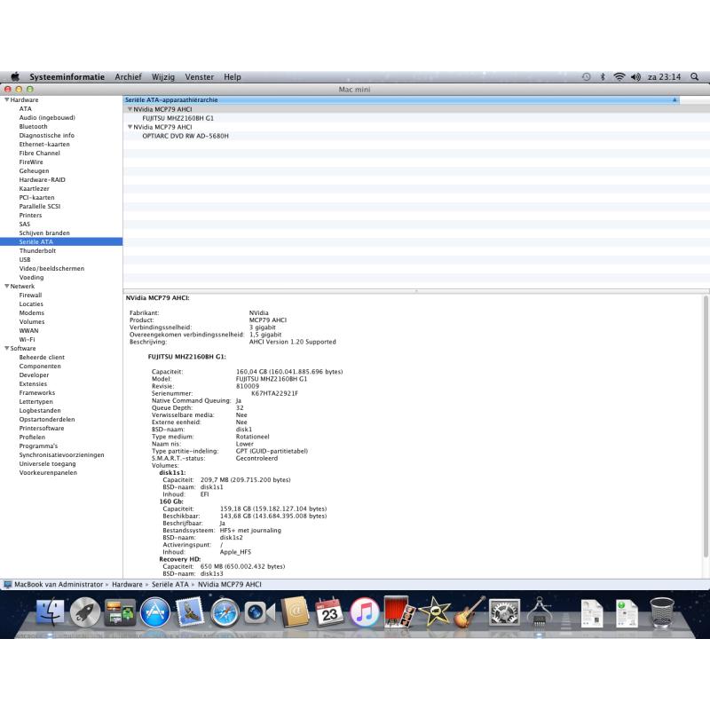Open System Preferences gear icon
This screenshot has height=710, width=710.
504,611
